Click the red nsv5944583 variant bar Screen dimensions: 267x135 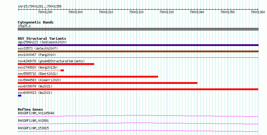click(x=107, y=83)
